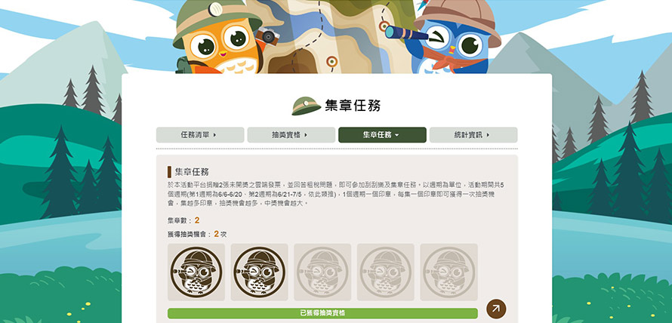Screen dimensions: 672x323
Task: Open the 抽獎資格 tab
Action: (x=291, y=135)
